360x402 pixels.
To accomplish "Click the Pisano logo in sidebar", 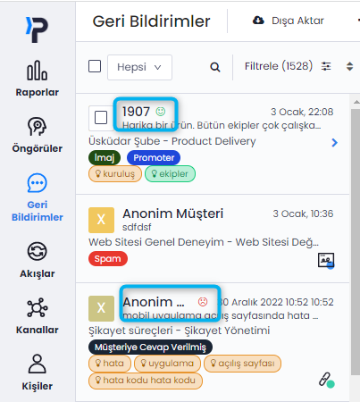I will click(37, 29).
